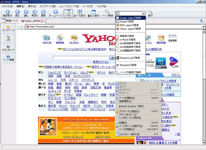Select Wikipediaで検索 from search list
Screen dimensions: 206x150
[x=131, y=65]
